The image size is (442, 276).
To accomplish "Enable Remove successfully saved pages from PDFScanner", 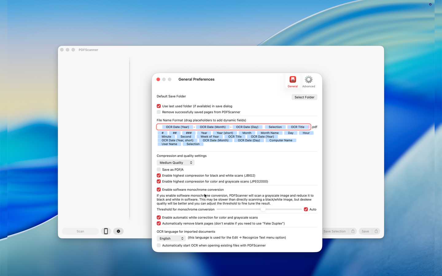I will (x=159, y=112).
